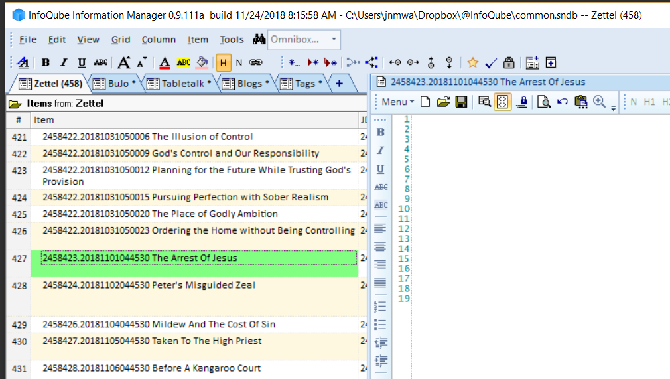The height and width of the screenshot is (379, 670).
Task: Toggle bold in main toolbar
Action: point(45,63)
